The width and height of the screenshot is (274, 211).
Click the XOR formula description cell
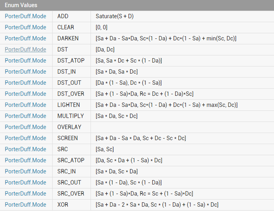pos(182,205)
